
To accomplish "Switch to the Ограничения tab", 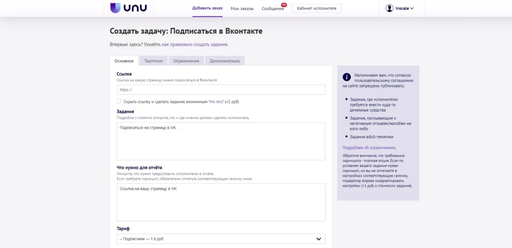I will point(186,61).
